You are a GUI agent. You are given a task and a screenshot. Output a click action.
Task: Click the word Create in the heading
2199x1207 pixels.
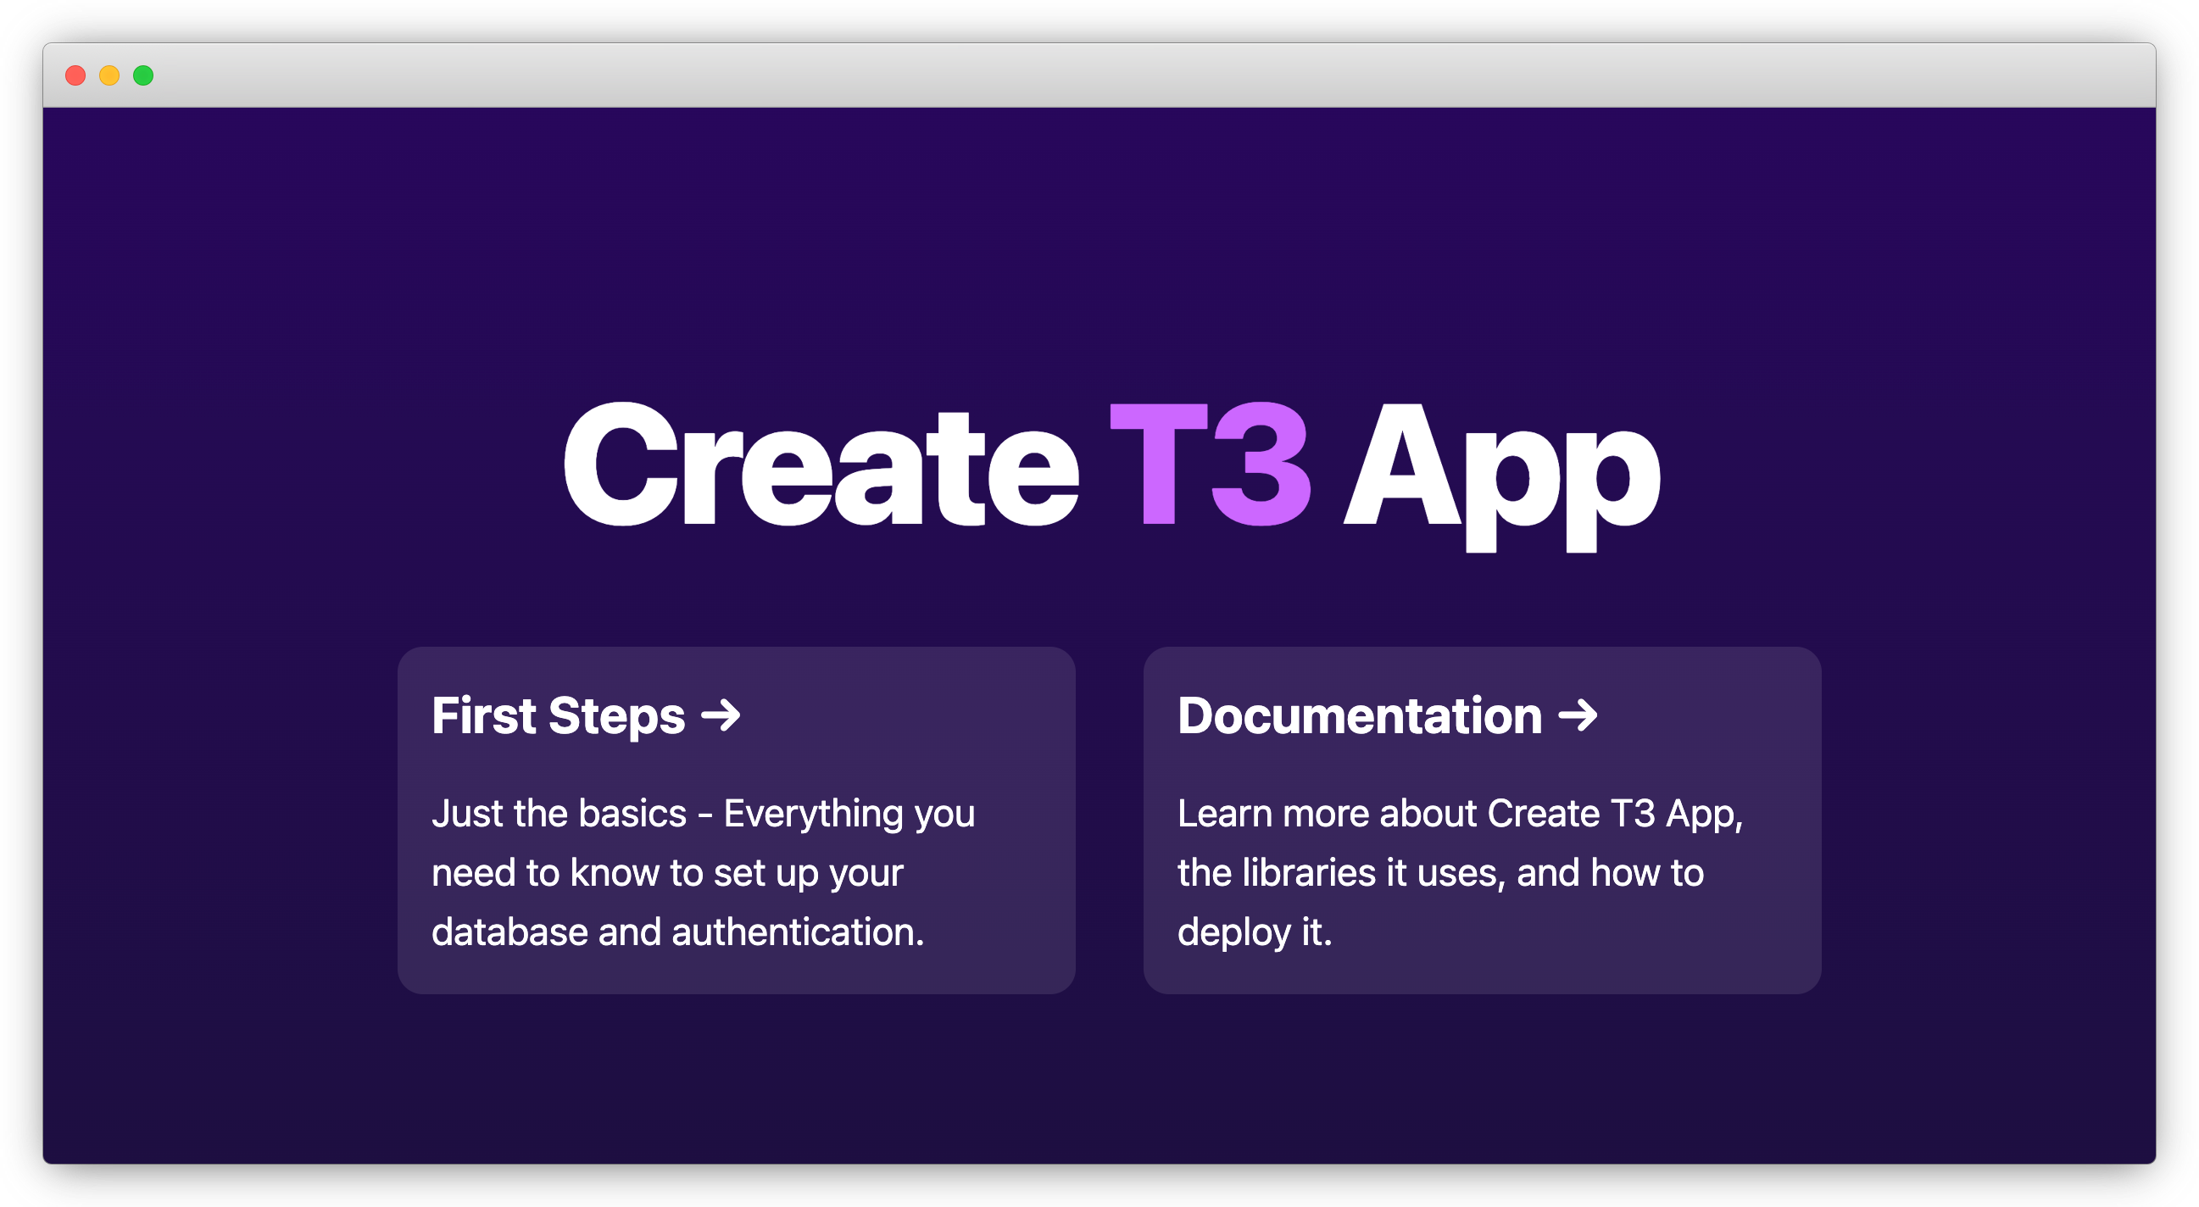point(820,465)
